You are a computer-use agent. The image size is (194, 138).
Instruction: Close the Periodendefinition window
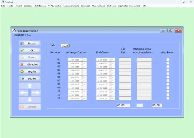click(x=178, y=31)
